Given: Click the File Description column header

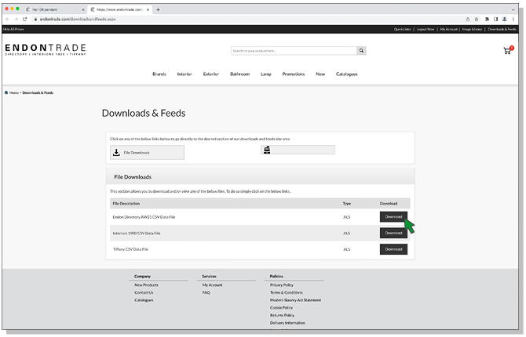Looking at the screenshot, I should [x=126, y=204].
